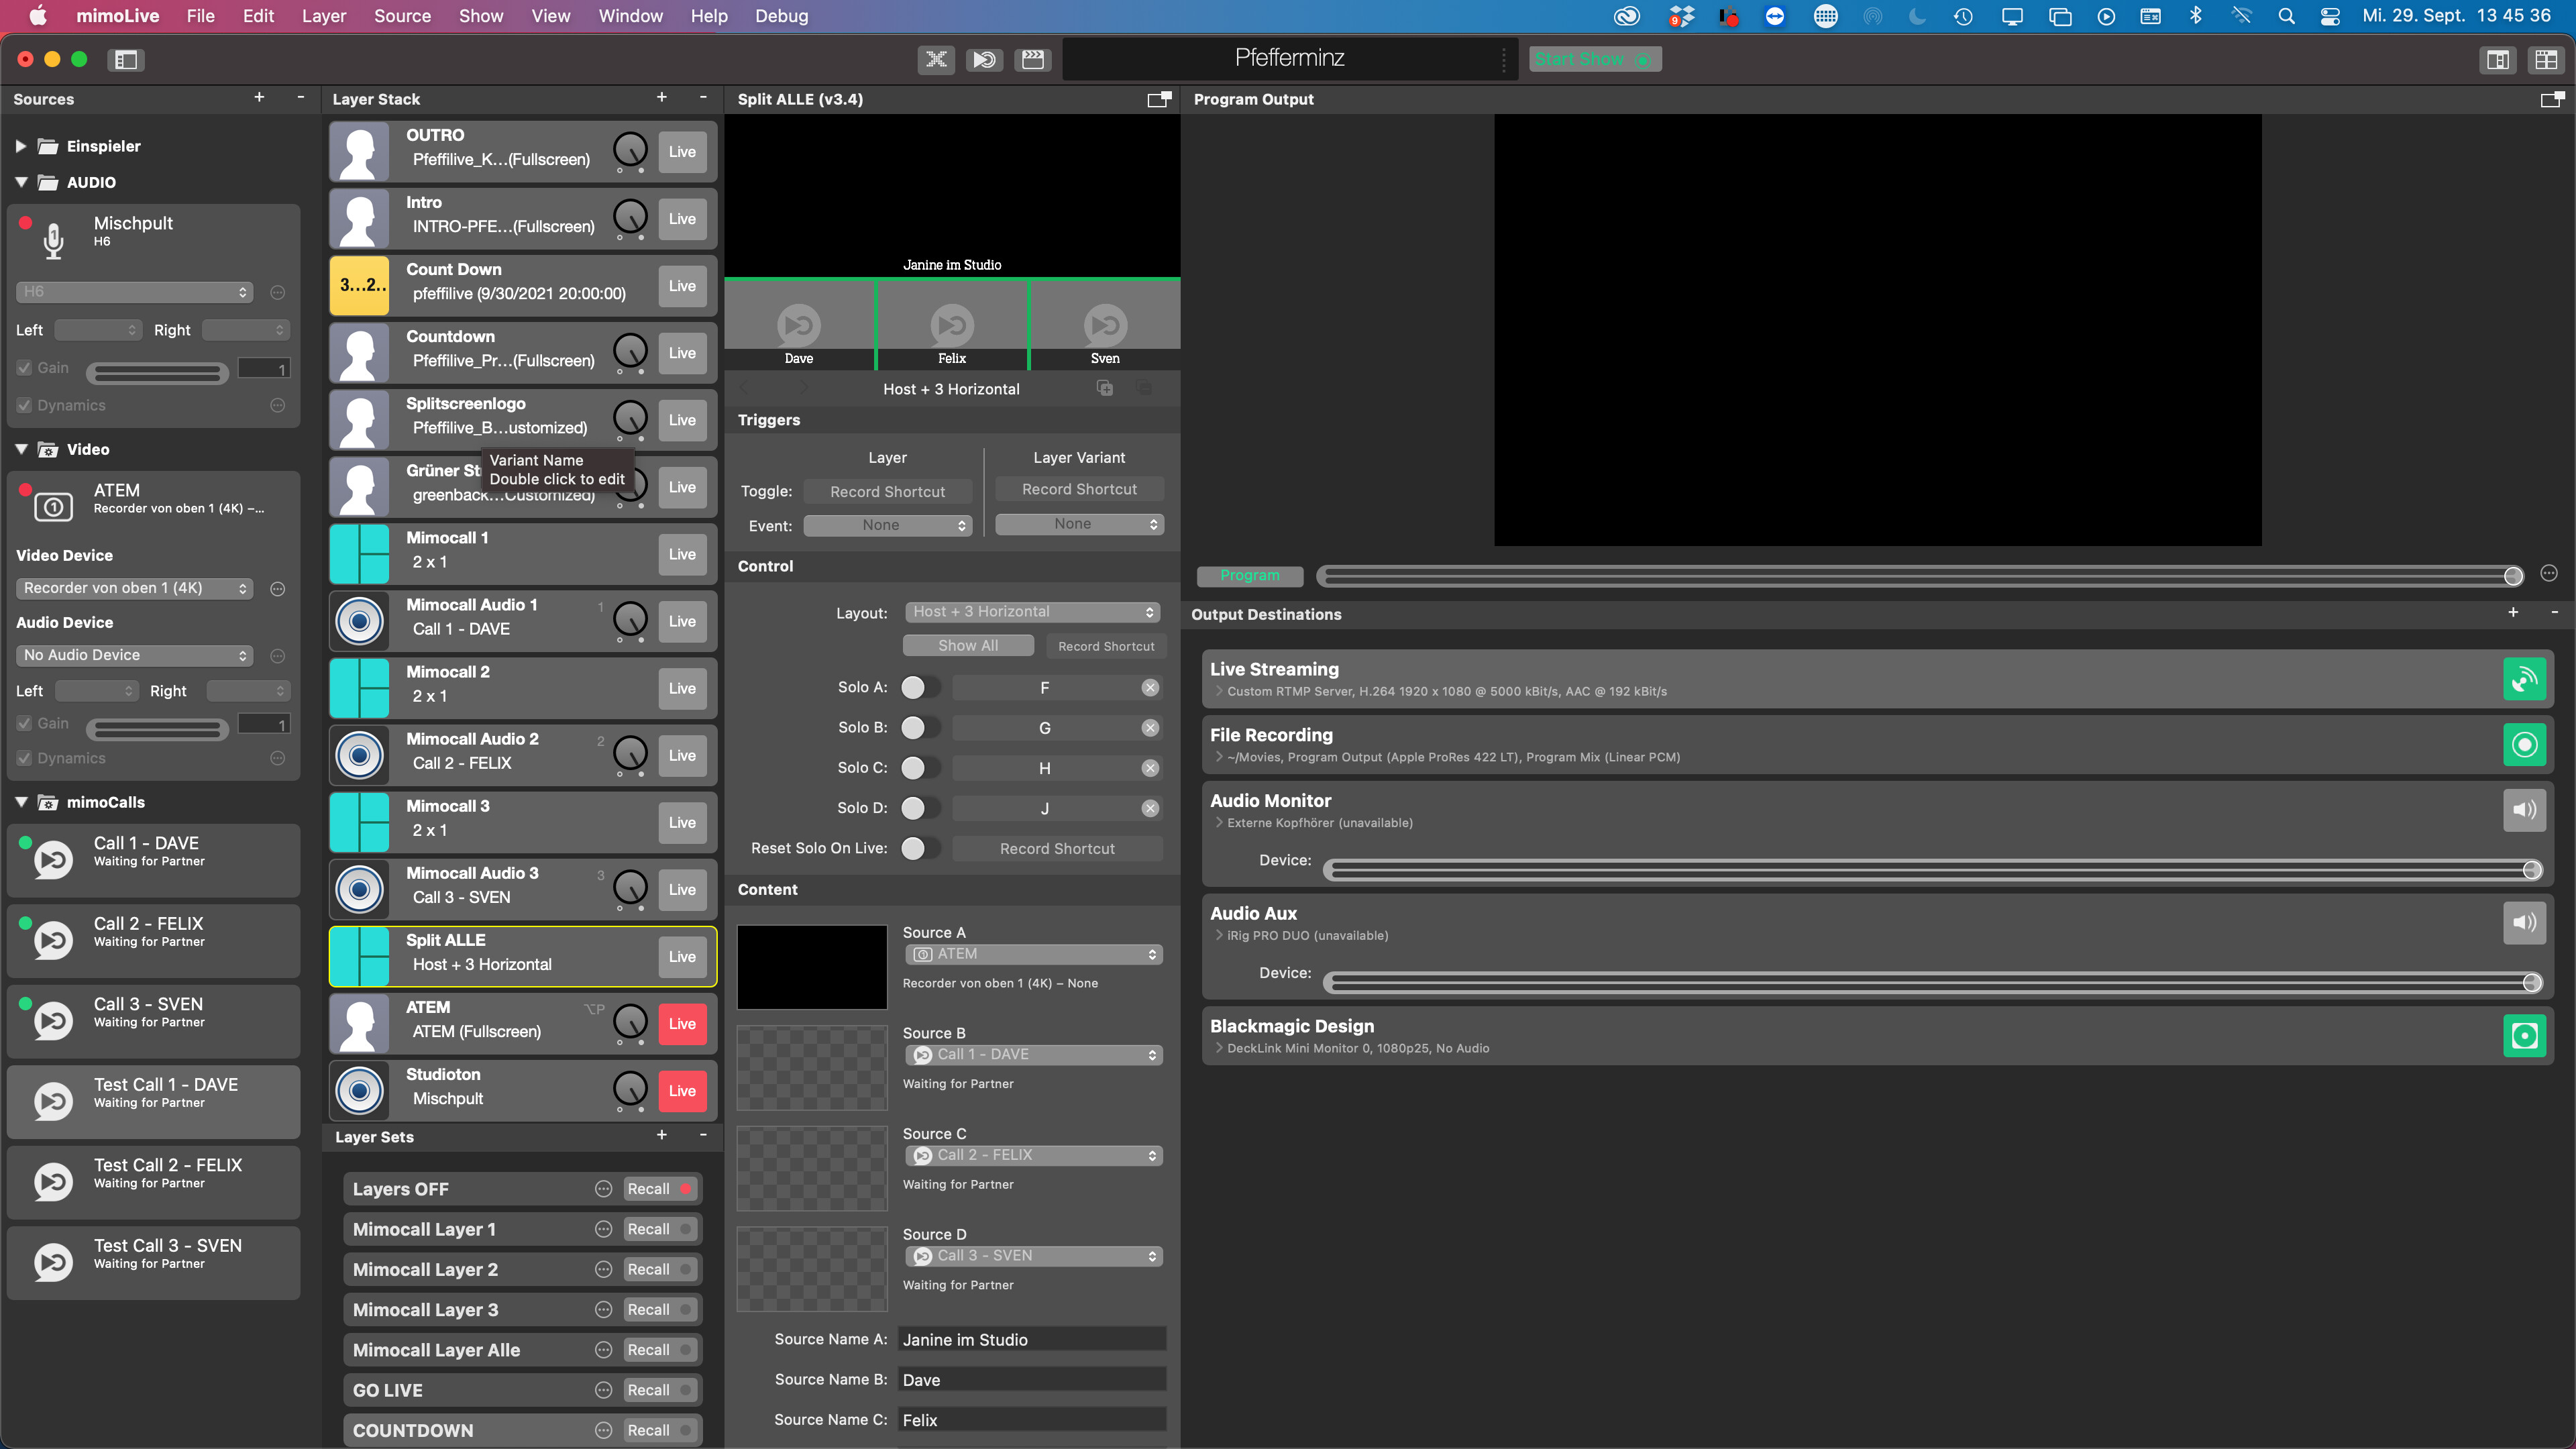Pop out the Program Output window
The height and width of the screenshot is (1449, 2576).
coord(2552,99)
